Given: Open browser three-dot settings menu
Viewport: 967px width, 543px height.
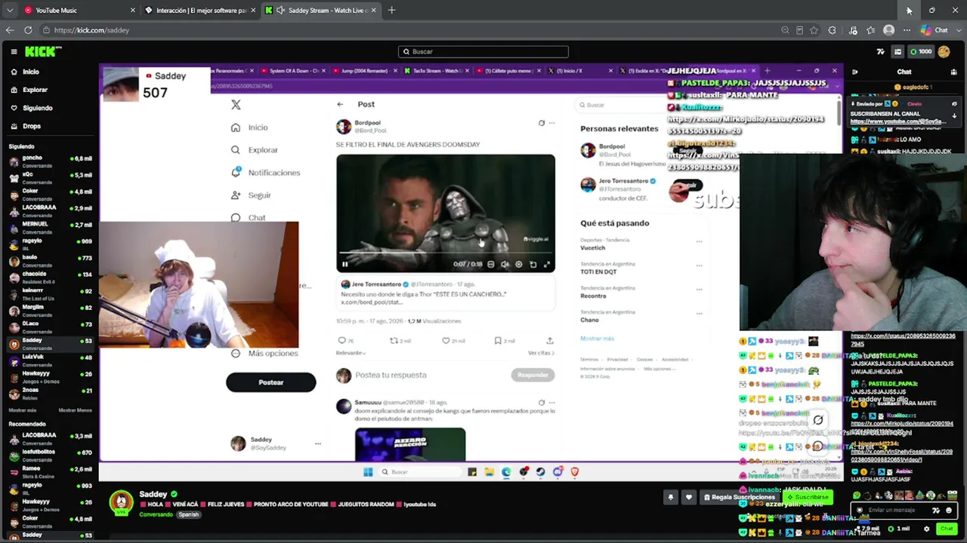Looking at the screenshot, I should point(907,30).
